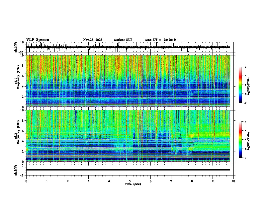Click the "-7" label on ch.1 color scale
The image size is (263, 203).
(x=245, y=103)
